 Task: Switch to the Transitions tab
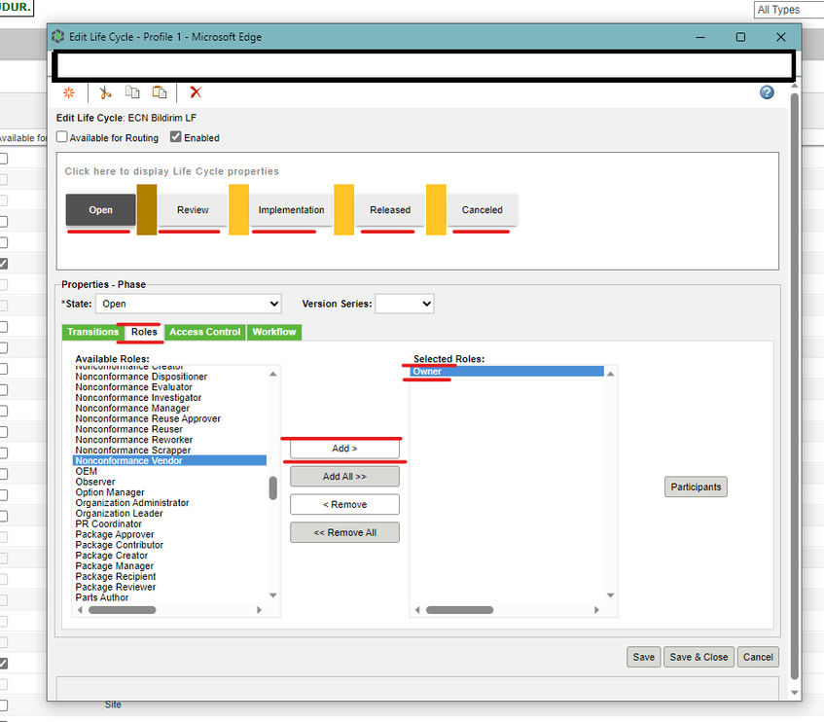(92, 332)
